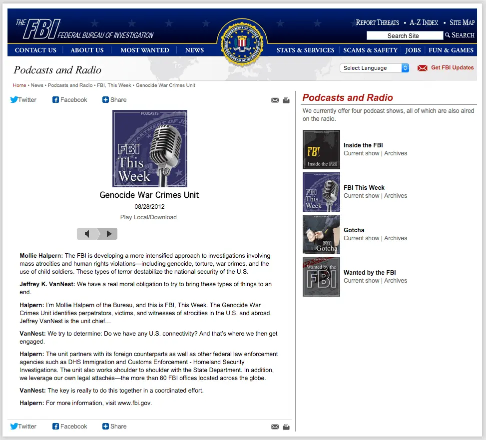Open the Jobs menu item
Image resolution: width=486 pixels, height=440 pixels.
[413, 50]
